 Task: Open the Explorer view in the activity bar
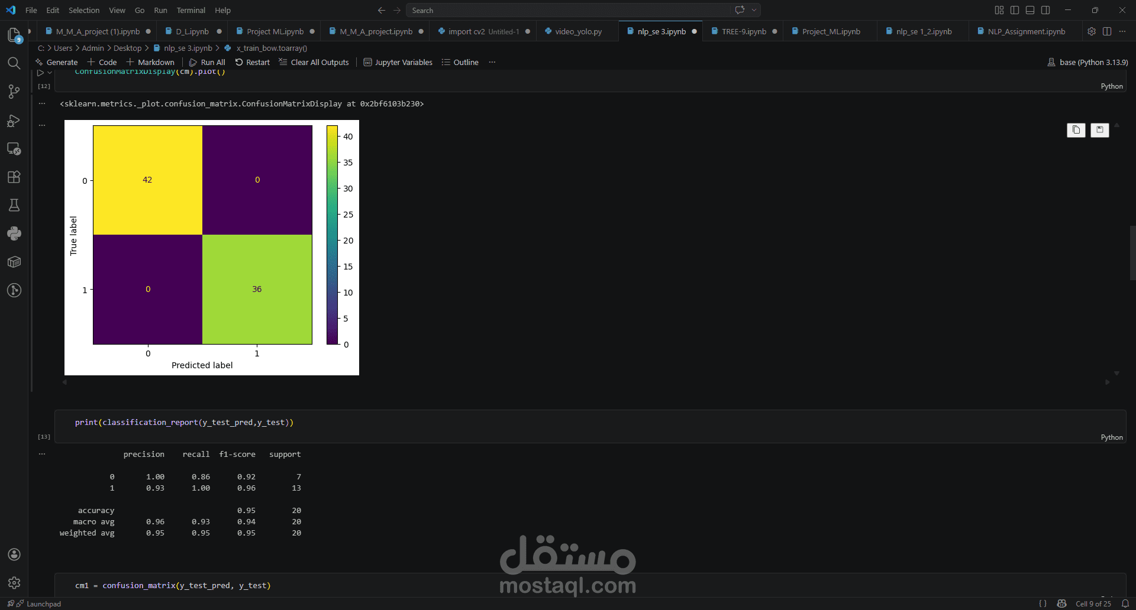(x=14, y=35)
